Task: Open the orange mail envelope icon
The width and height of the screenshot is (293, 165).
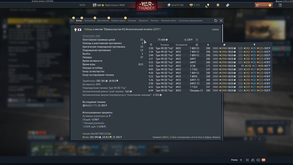Action: pyautogui.click(x=263, y=160)
